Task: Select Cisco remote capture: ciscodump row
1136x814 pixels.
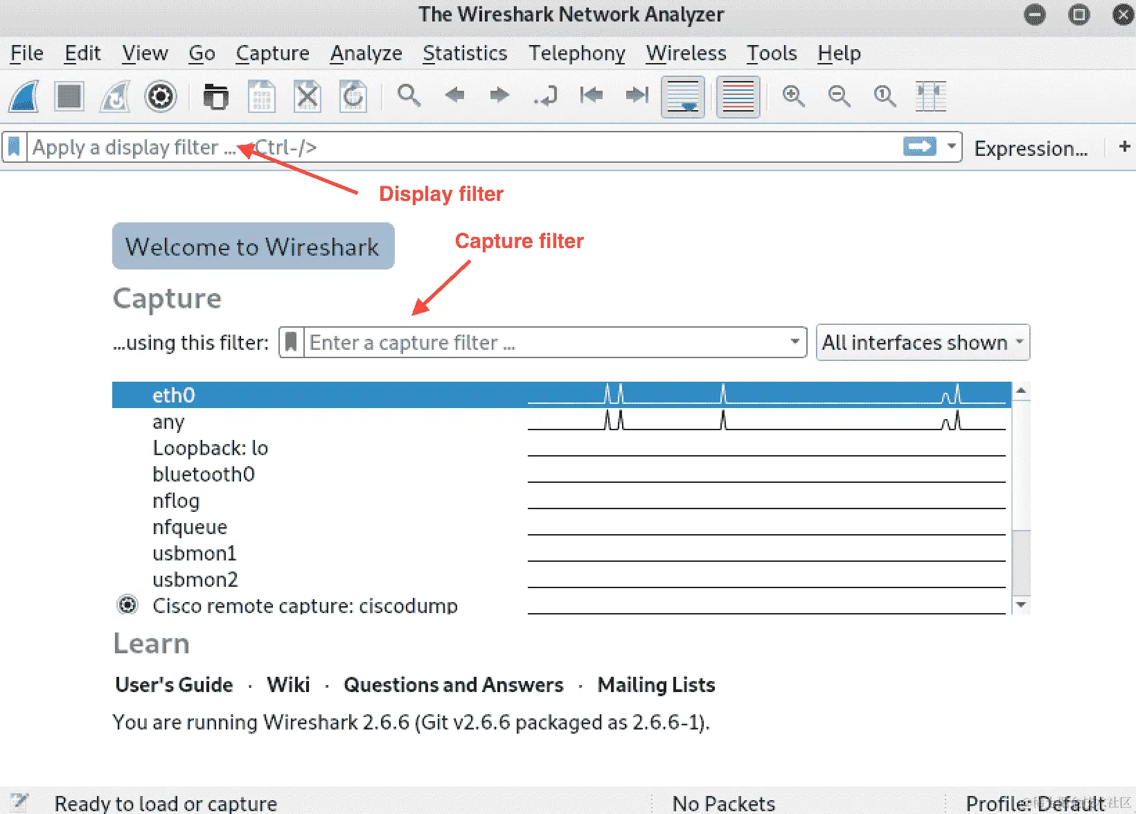Action: (x=561, y=604)
